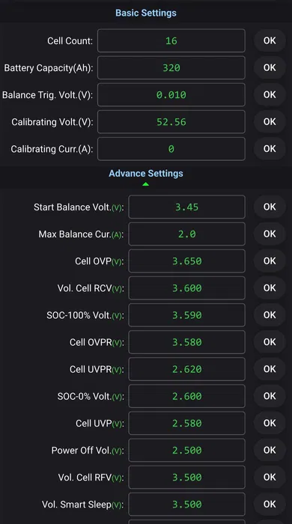Edit the Cell OVP value field
The image size is (292, 524).
click(x=186, y=261)
